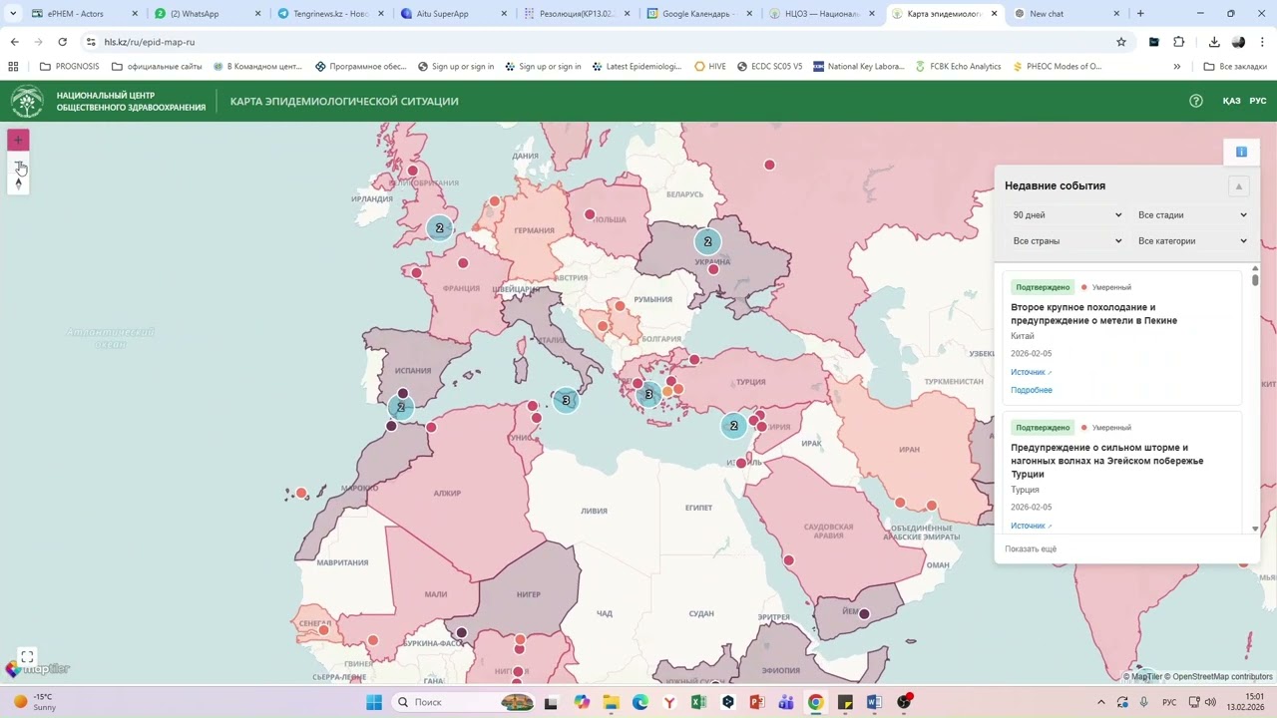
Task: Open the blue info panel button
Action: (1241, 152)
